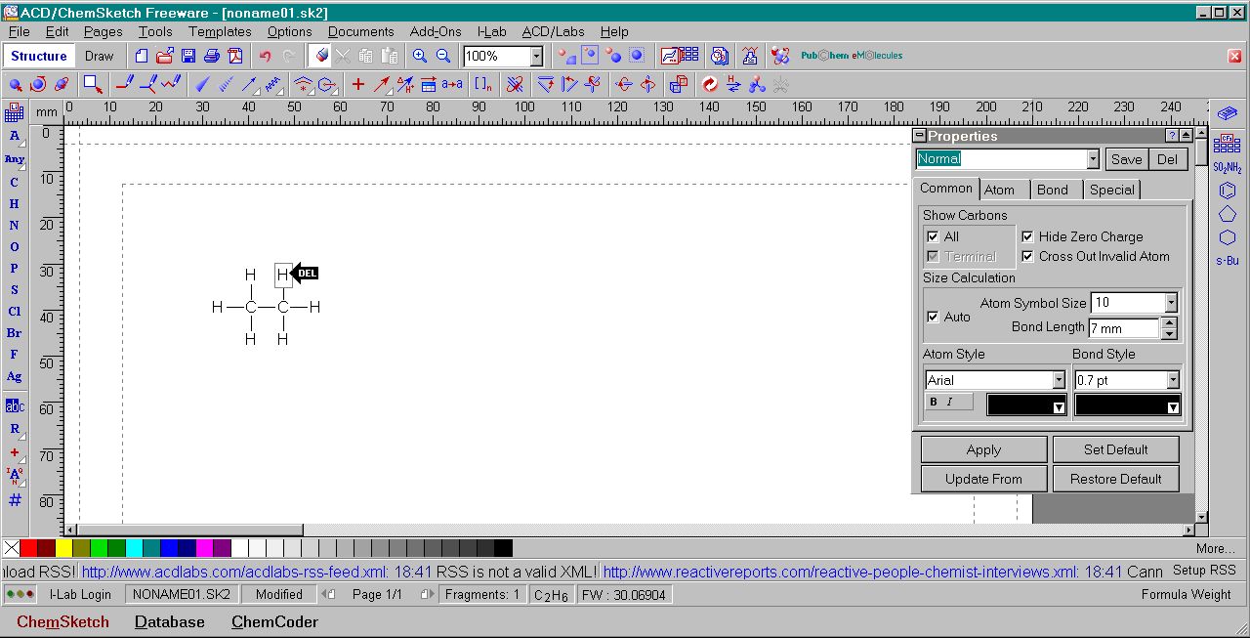Select Chlorine atom in left toolbar
This screenshot has height=638, width=1250.
[15, 312]
